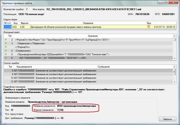This screenshot has width=180, height=125.
Task: Click date 01.07.13 in form row
Action: (x=160, y=27)
